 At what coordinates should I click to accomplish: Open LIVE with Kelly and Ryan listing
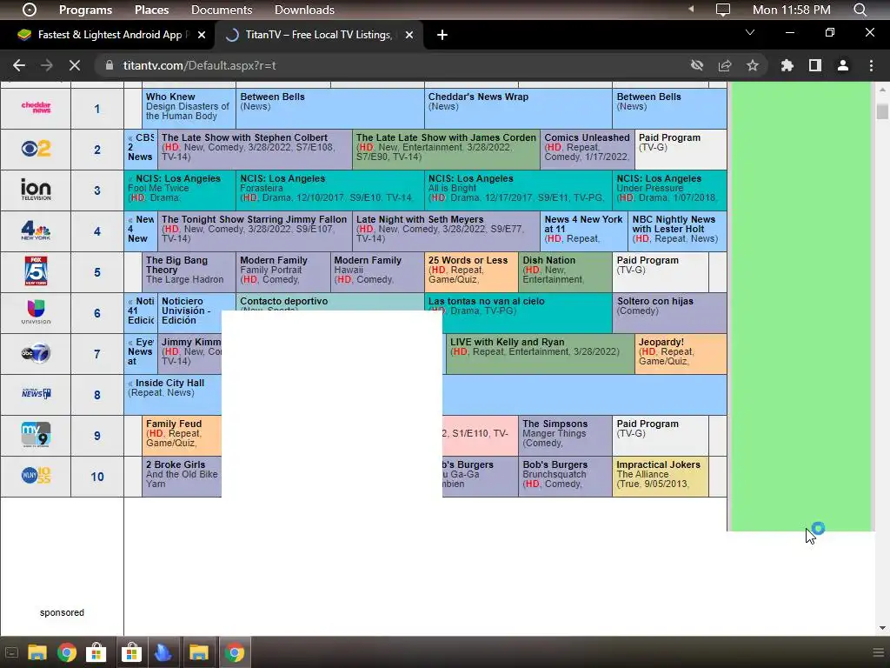(541, 353)
